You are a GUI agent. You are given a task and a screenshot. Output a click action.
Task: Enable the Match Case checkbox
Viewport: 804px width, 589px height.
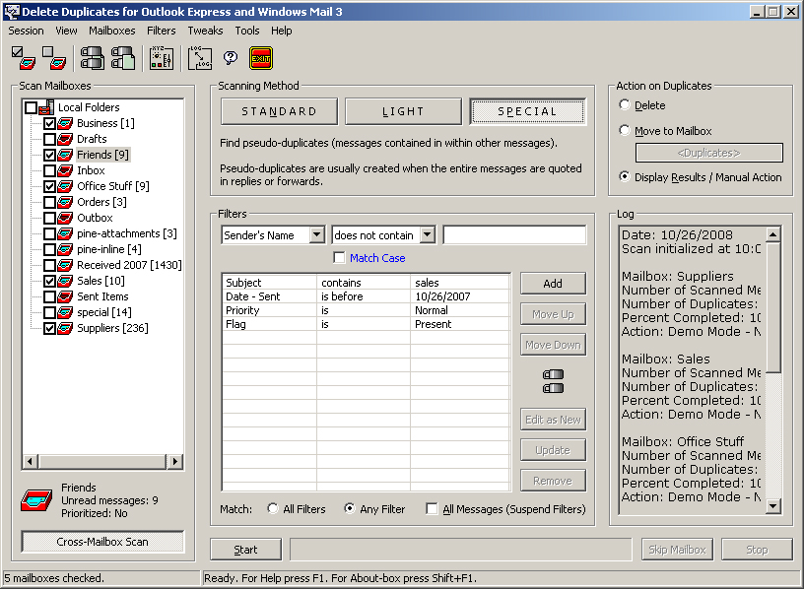coord(339,258)
